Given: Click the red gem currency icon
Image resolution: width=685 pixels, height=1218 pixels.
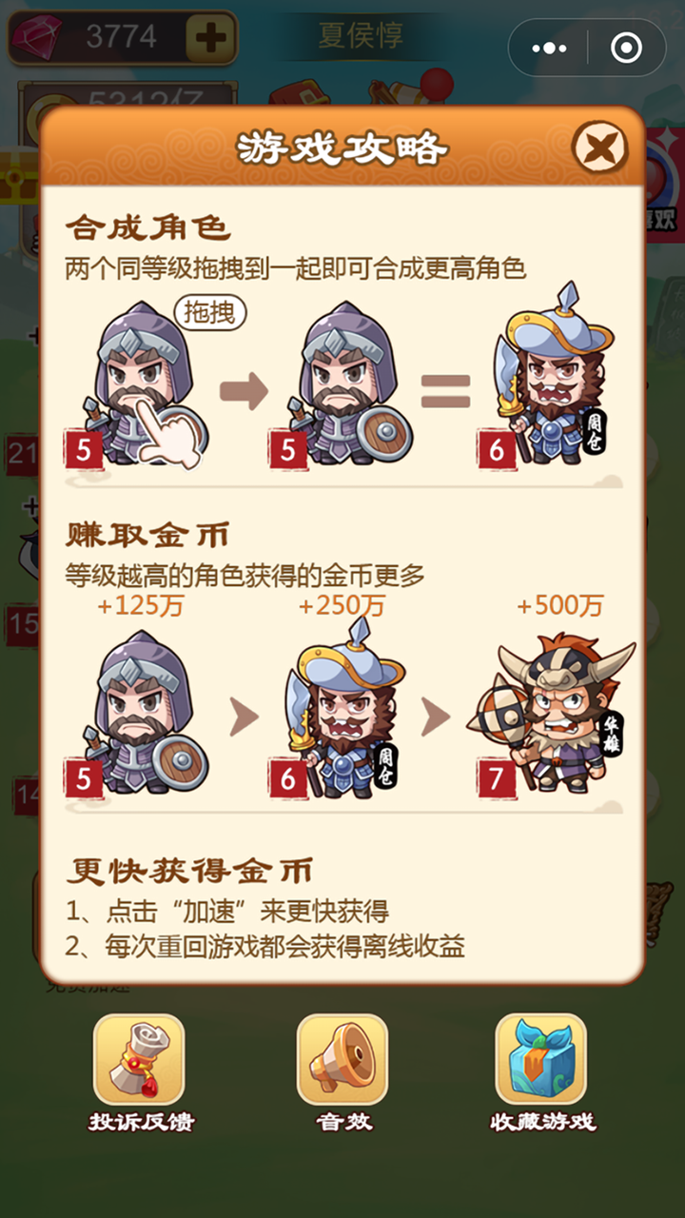Looking at the screenshot, I should pyautogui.click(x=38, y=38).
